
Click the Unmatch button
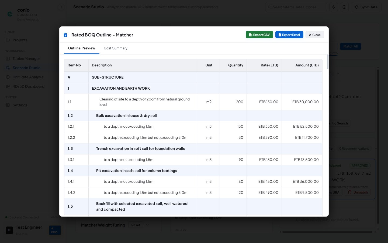358,193
